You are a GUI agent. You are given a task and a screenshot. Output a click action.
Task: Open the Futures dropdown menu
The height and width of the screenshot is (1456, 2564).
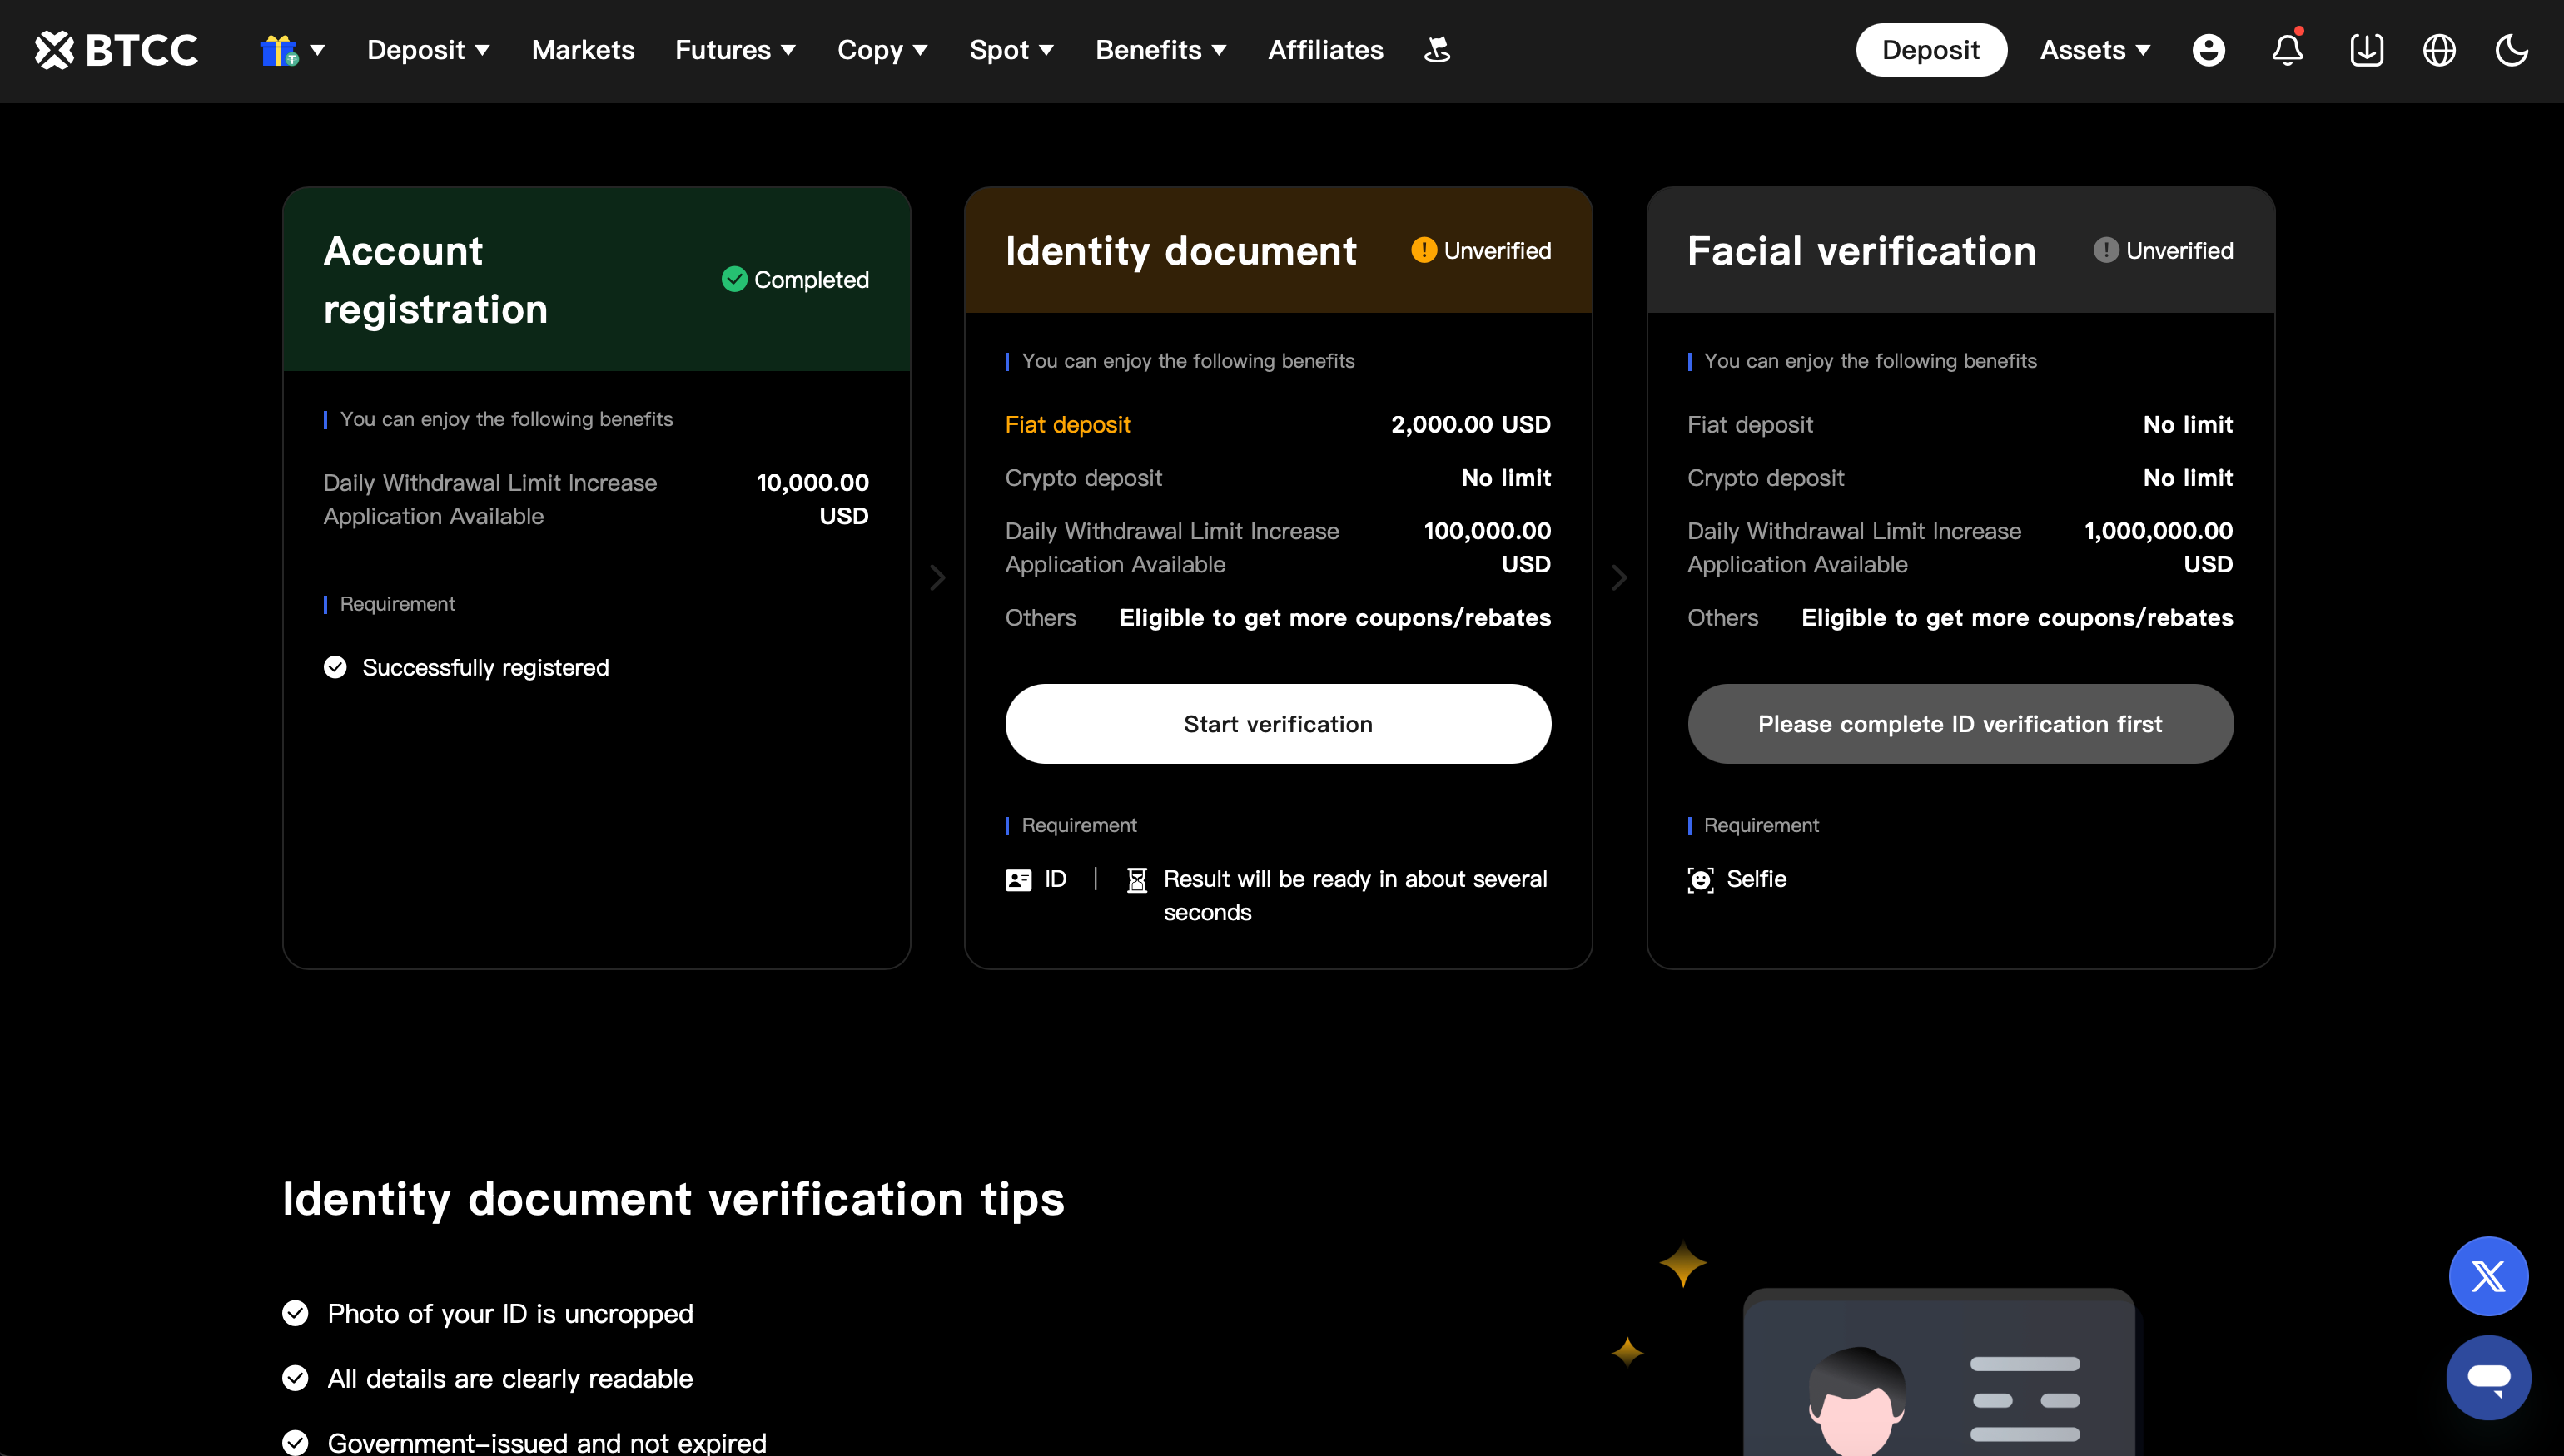(x=735, y=49)
